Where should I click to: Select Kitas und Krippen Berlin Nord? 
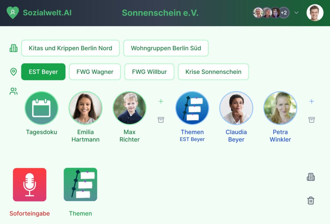71,48
